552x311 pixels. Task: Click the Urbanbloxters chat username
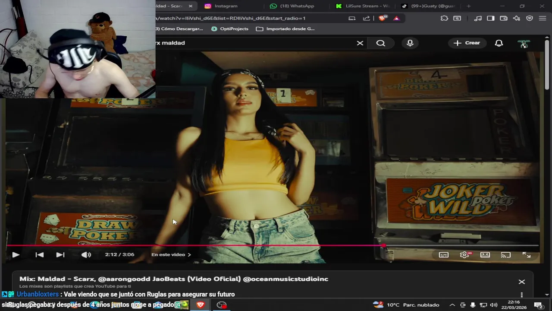point(38,294)
